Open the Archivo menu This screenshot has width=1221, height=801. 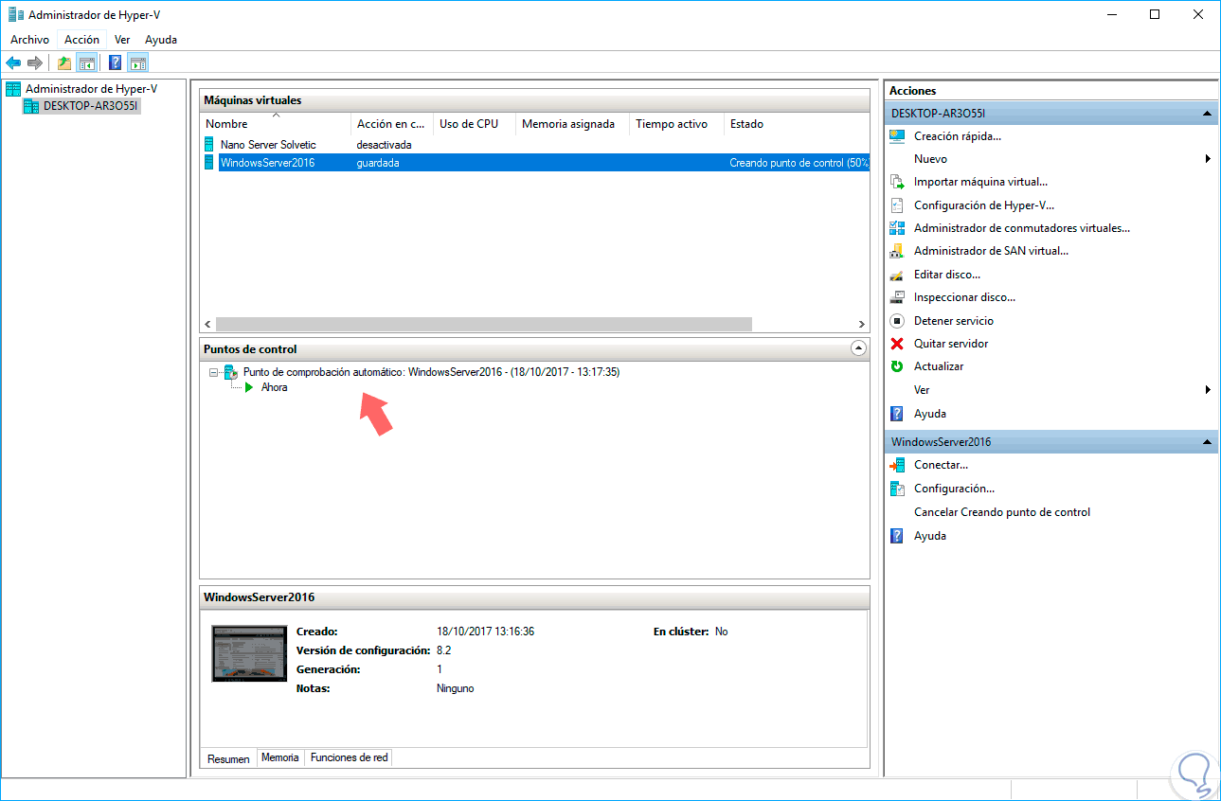29,40
